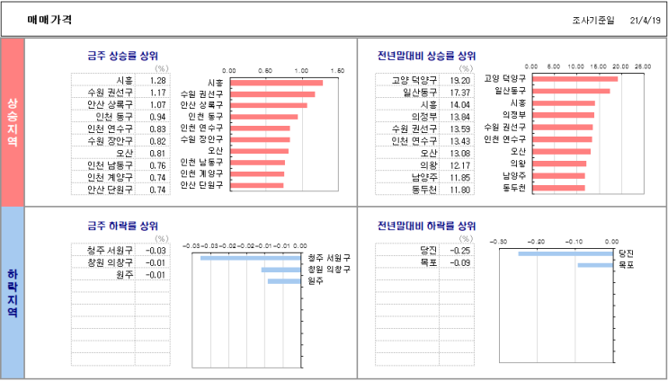Click the blue 하락지역 side label
668x381 pixels.
coord(13,293)
